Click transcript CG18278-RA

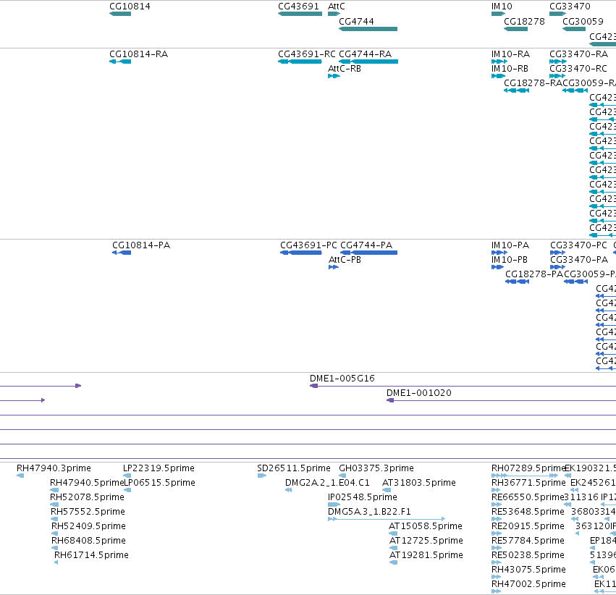click(517, 90)
